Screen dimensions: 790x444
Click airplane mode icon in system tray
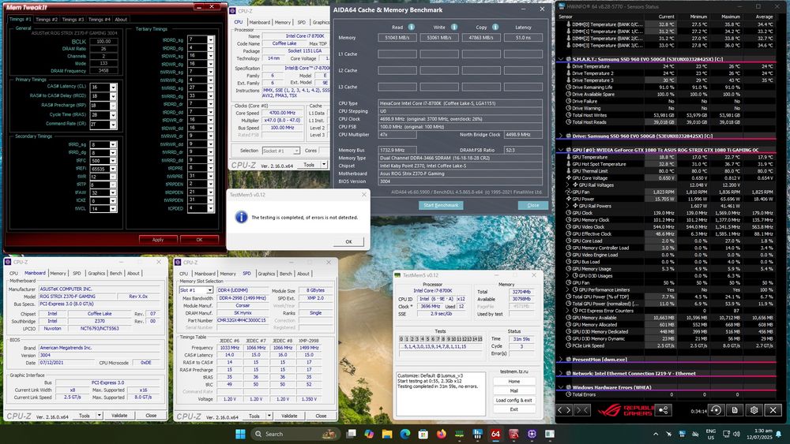(668, 434)
